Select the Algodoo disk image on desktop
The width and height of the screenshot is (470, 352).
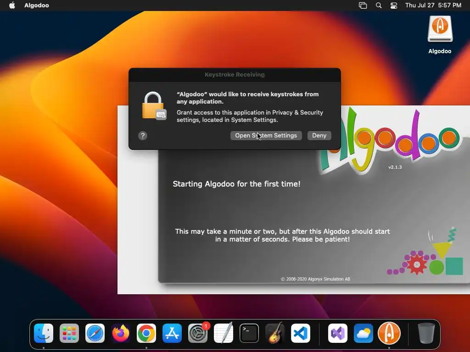[x=440, y=35]
